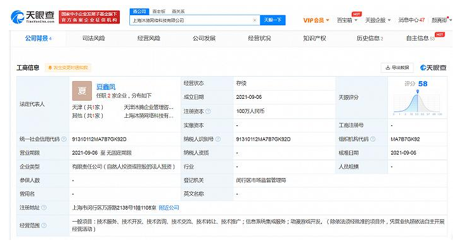Expand the 百宝箱 menu
464x247 pixels.
pos(347,20)
